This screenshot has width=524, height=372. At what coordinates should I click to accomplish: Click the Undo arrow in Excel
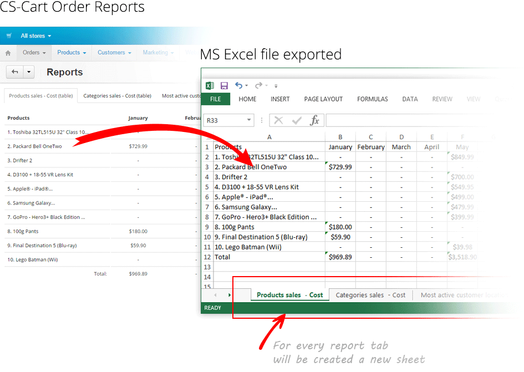click(238, 85)
